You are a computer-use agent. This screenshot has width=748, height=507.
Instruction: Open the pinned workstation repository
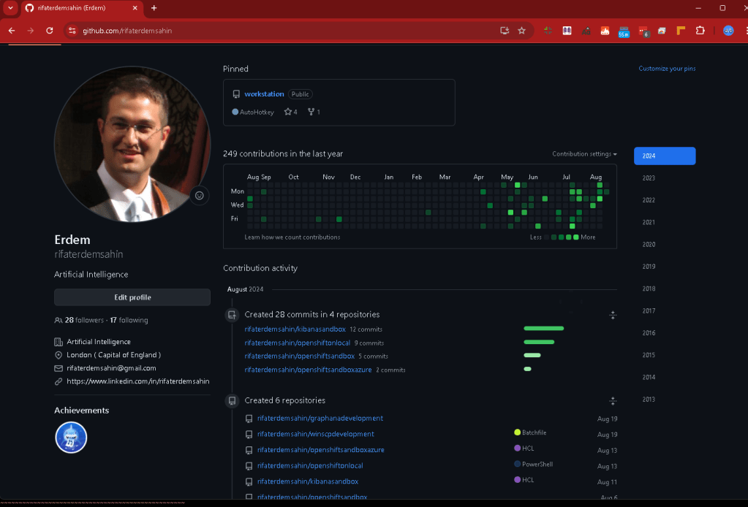(264, 94)
